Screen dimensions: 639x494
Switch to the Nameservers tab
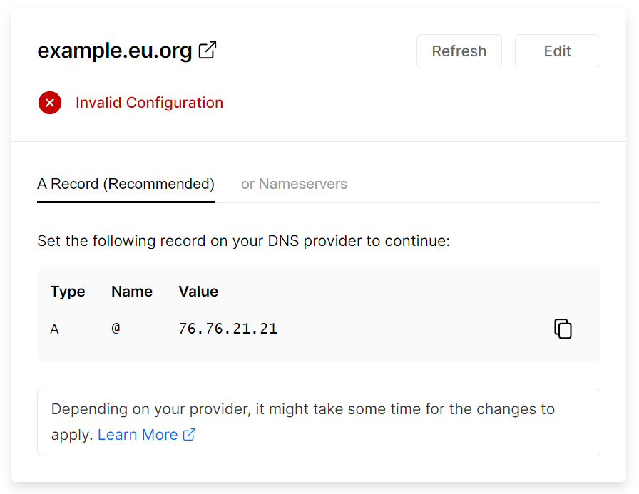point(294,184)
